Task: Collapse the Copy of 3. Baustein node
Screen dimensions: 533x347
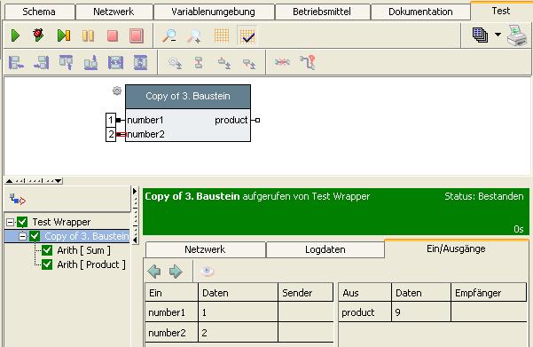Action: (x=22, y=236)
